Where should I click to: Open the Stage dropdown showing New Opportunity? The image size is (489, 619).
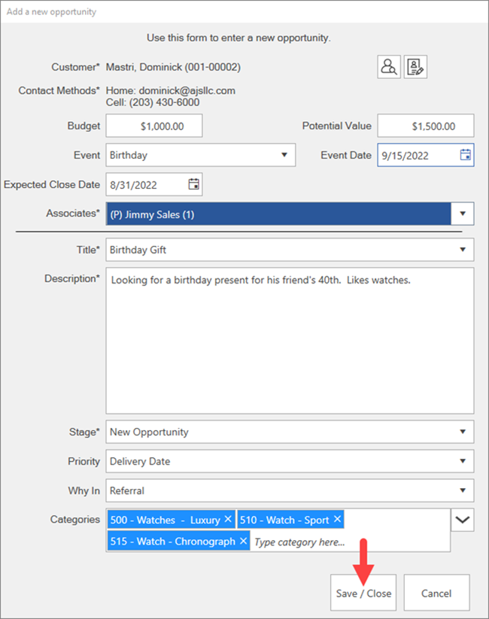463,432
